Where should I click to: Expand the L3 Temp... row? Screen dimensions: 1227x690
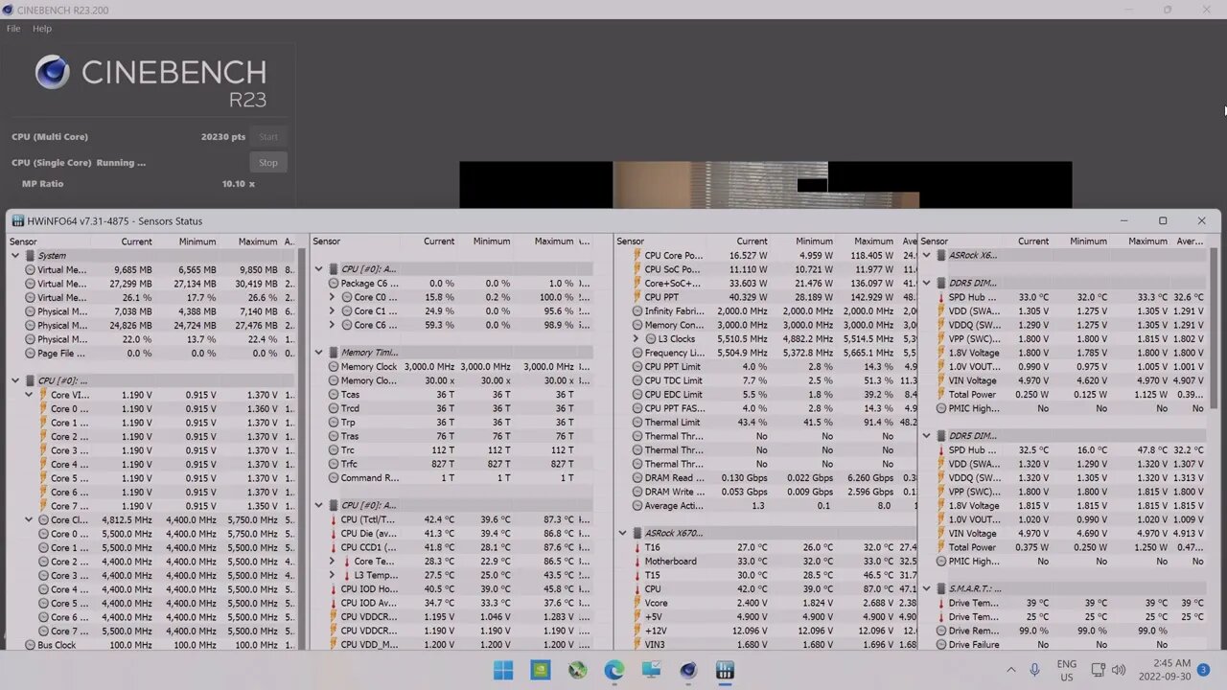333,575
